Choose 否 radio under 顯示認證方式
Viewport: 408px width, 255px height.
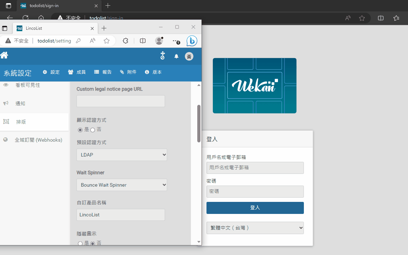(92, 130)
